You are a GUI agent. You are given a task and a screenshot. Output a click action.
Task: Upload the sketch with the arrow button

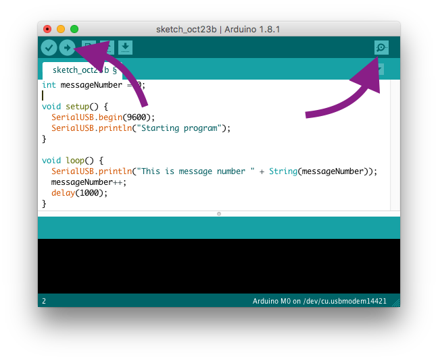67,48
